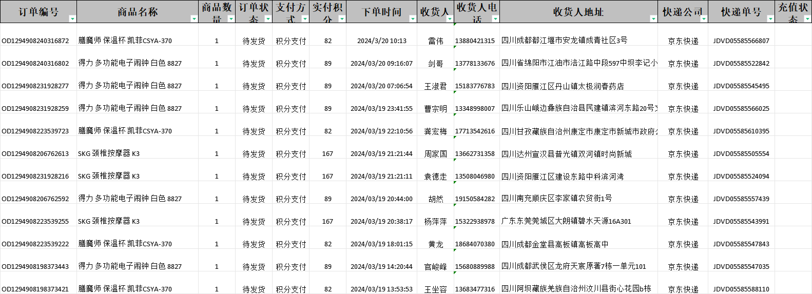812x294 pixels.
Task: Open the 收货人电话 column filter dropdown
Action: pyautogui.click(x=495, y=19)
